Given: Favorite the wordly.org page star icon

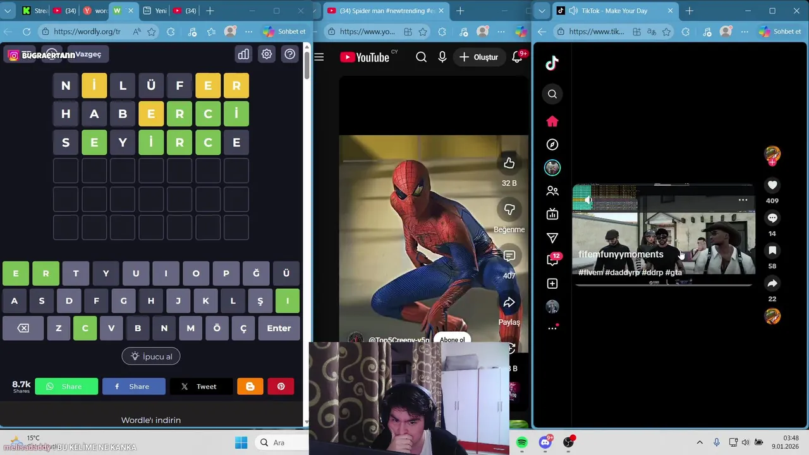Looking at the screenshot, I should coord(152,32).
